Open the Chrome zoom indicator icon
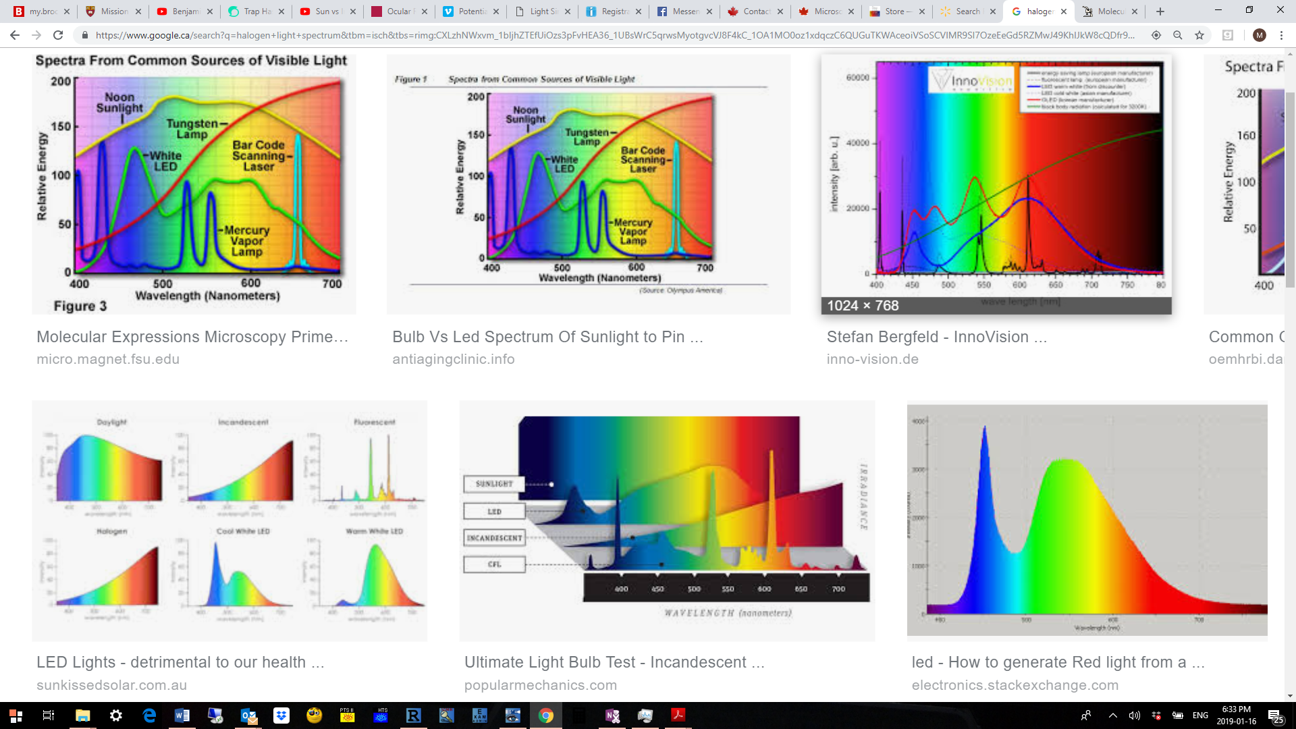 [1178, 35]
